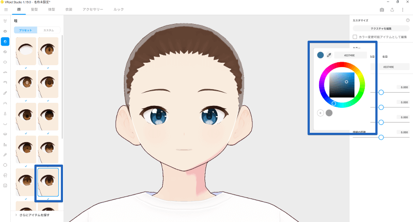Click the preset list scrollbar
The width and height of the screenshot is (413, 222).
62,87
